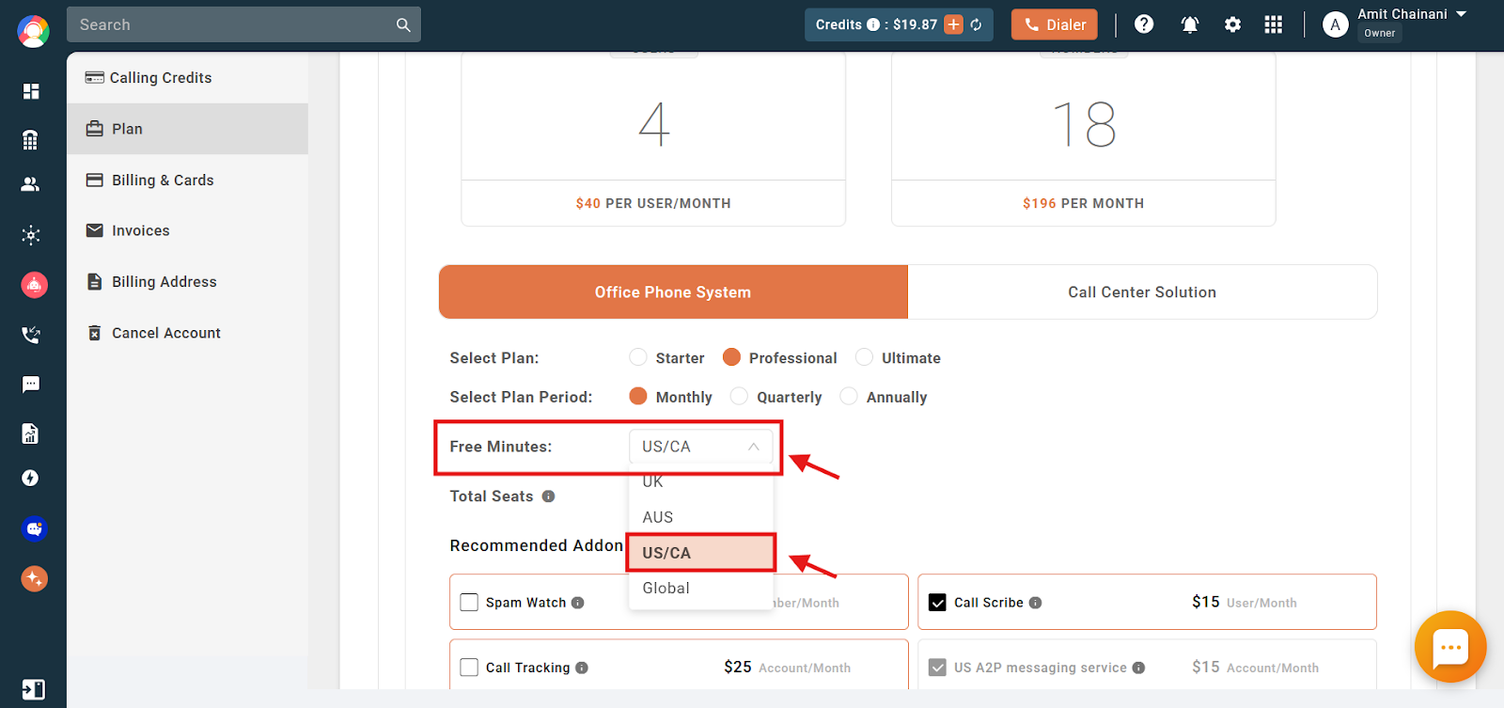1504x708 pixels.
Task: Open the call logs phone icon in sidebar
Action: (x=31, y=334)
